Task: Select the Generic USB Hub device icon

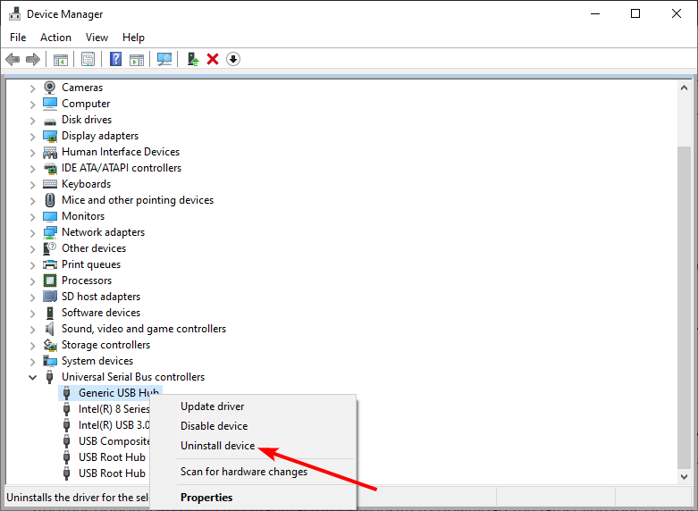Action: click(67, 393)
